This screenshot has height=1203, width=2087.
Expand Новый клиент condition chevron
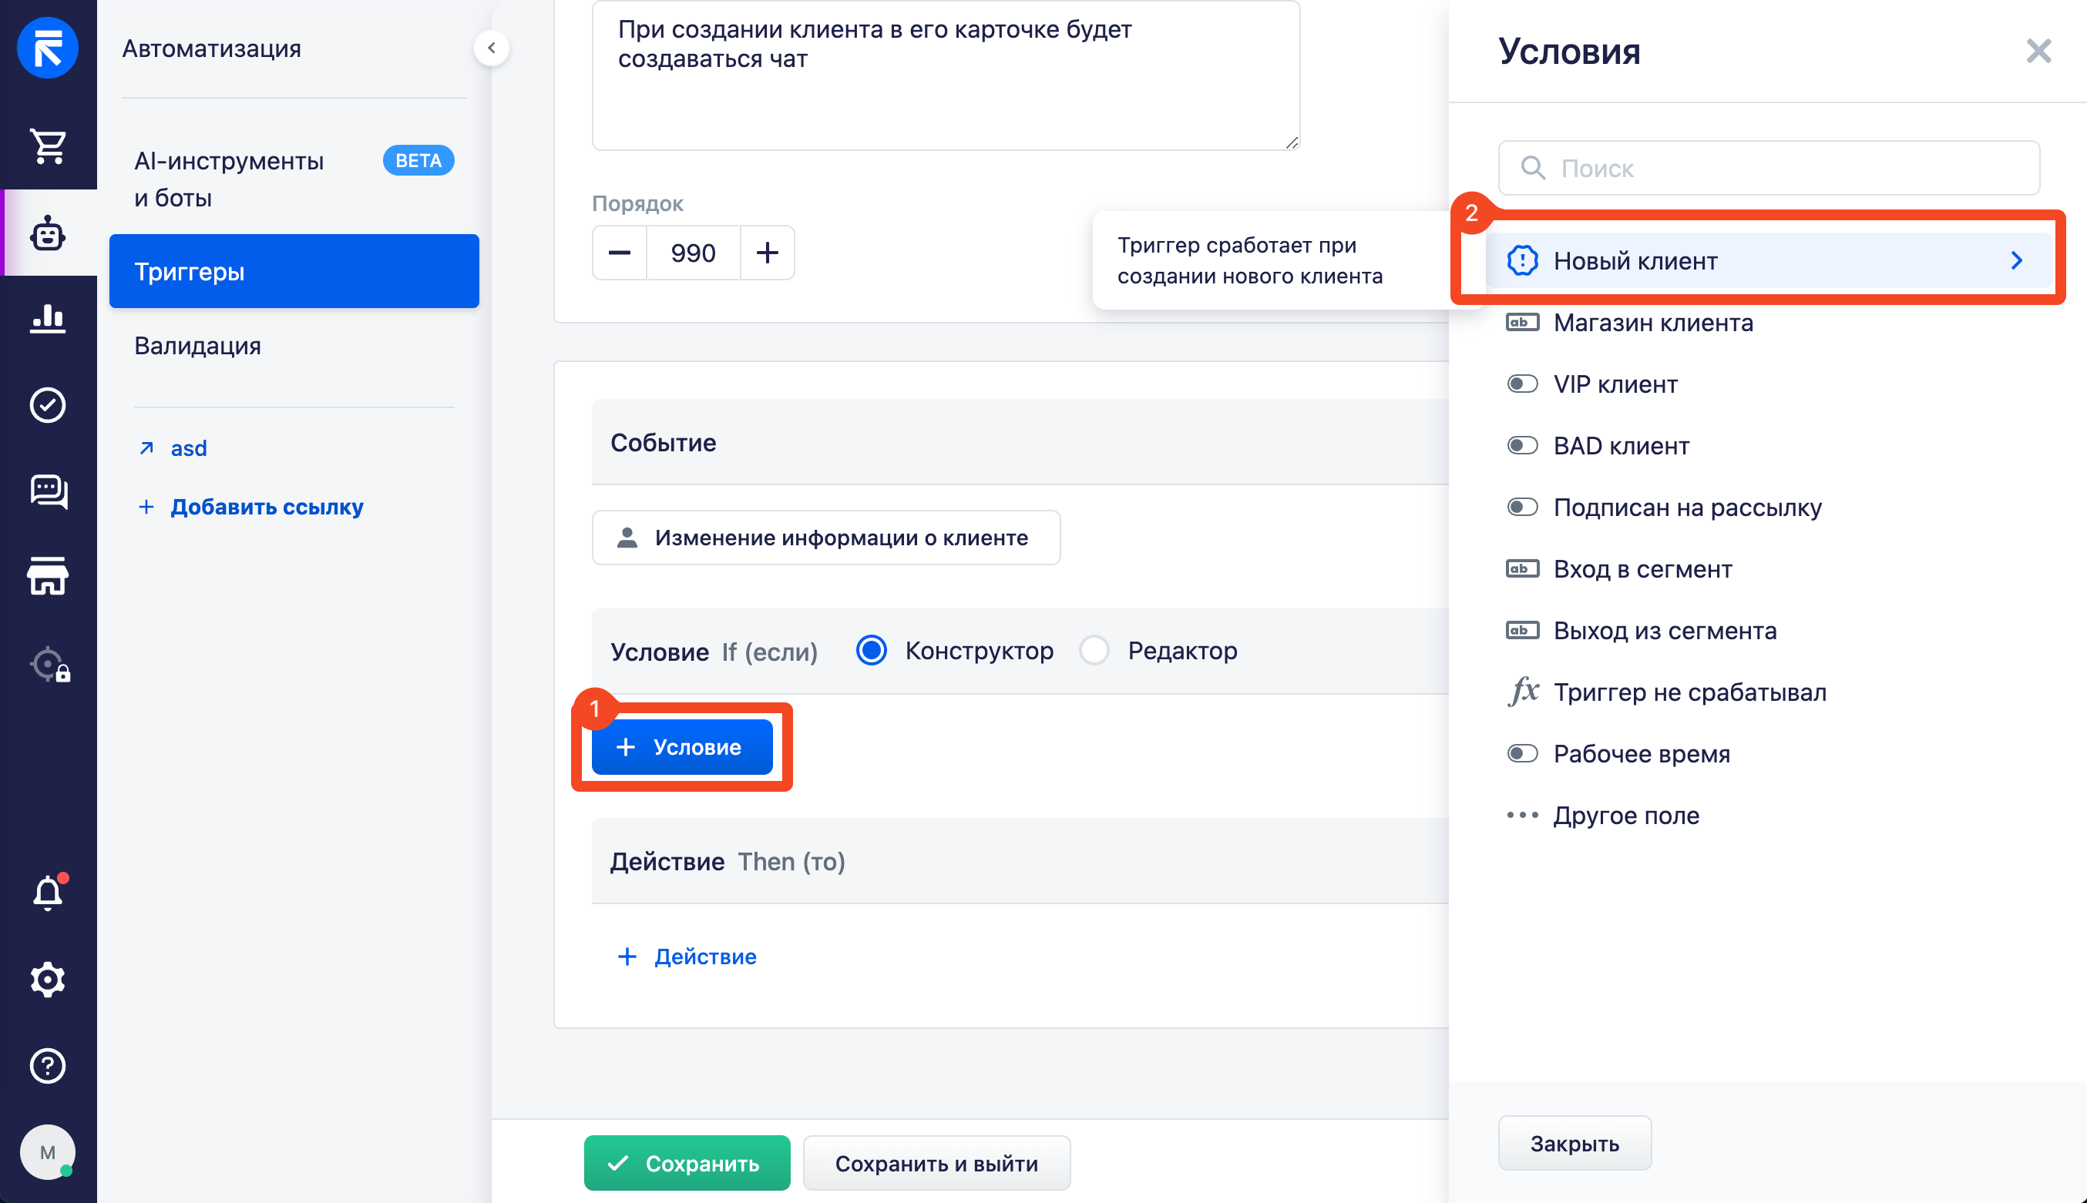tap(2016, 260)
